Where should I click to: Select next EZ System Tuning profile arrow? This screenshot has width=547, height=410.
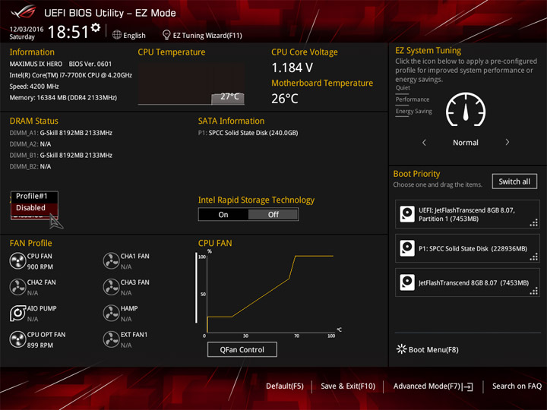[507, 142]
